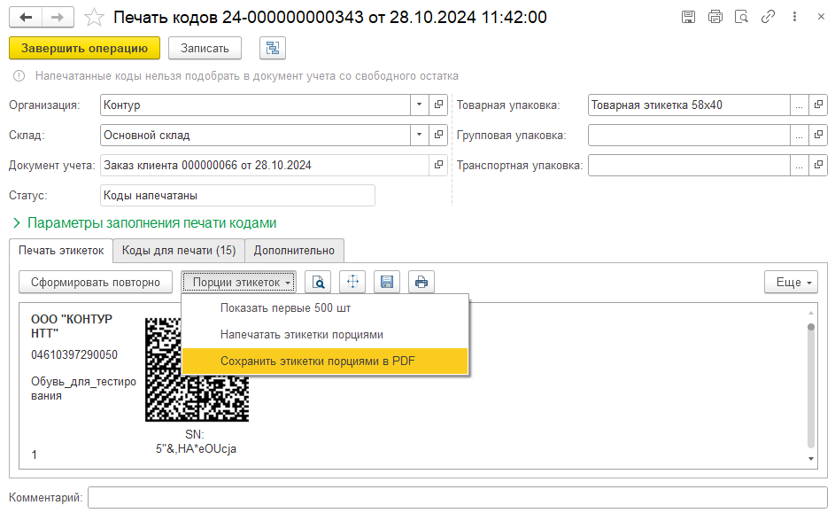Click ellipsis select button for Транспортная упаковка
Viewport: 835px width, 513px height.
[799, 165]
